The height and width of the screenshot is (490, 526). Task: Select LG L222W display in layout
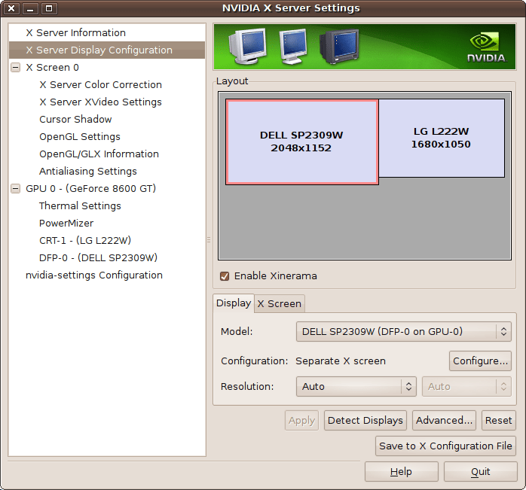click(x=442, y=138)
